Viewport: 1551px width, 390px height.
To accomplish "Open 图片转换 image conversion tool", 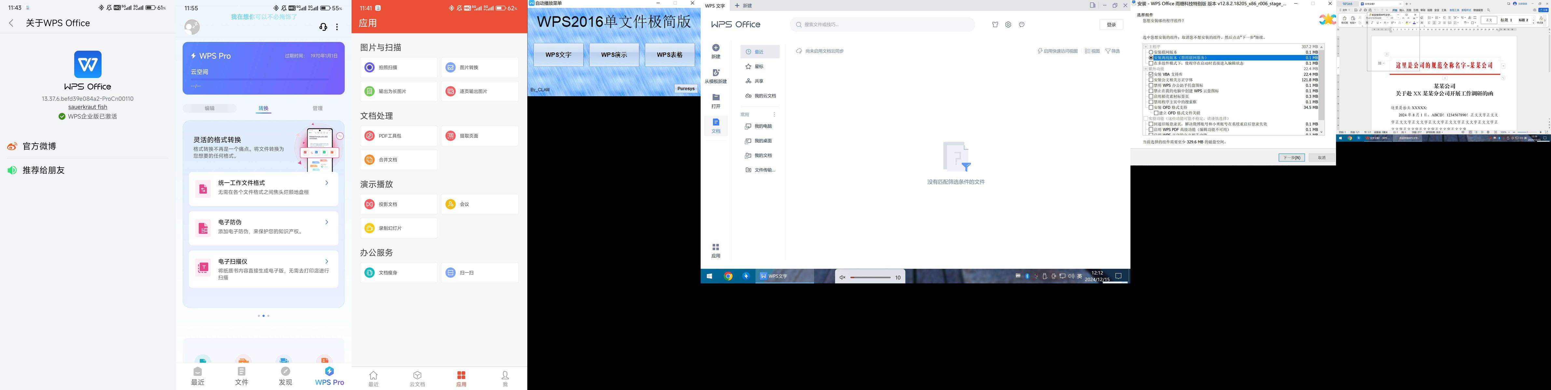I will pyautogui.click(x=479, y=67).
